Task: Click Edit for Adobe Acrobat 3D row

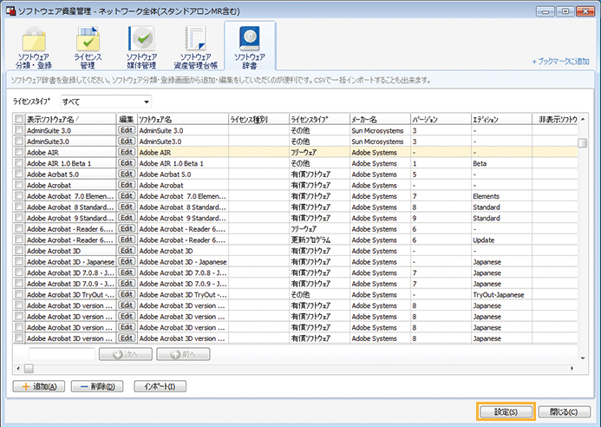Action: pos(127,251)
